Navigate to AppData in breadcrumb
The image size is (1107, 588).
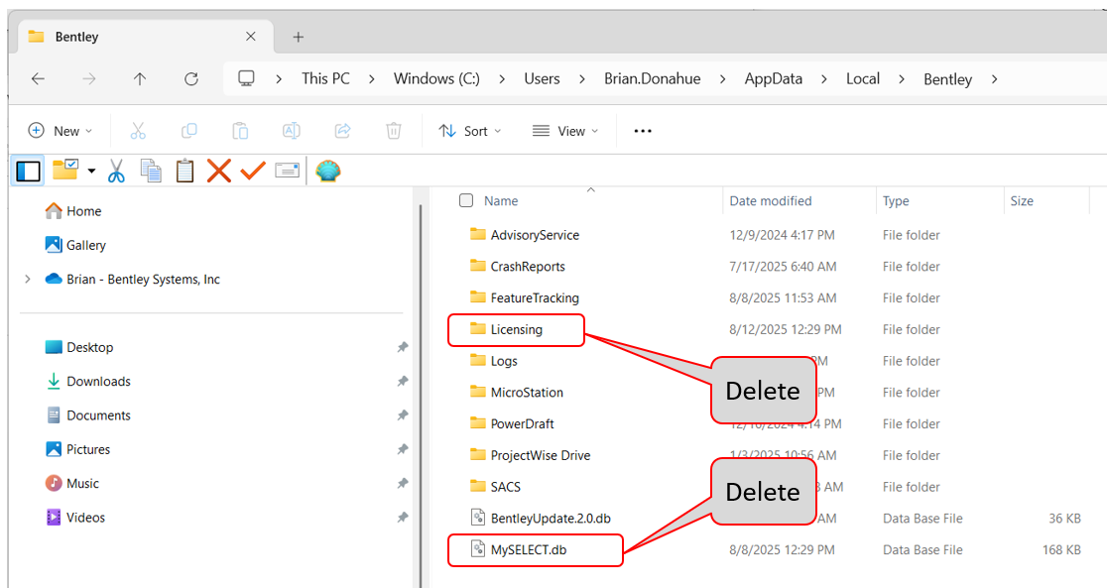[x=773, y=78]
